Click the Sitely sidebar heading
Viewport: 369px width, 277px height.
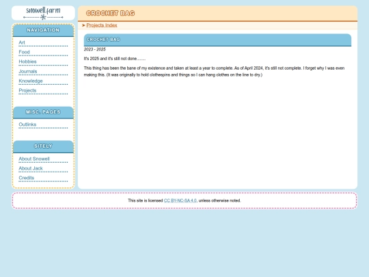coord(43,146)
